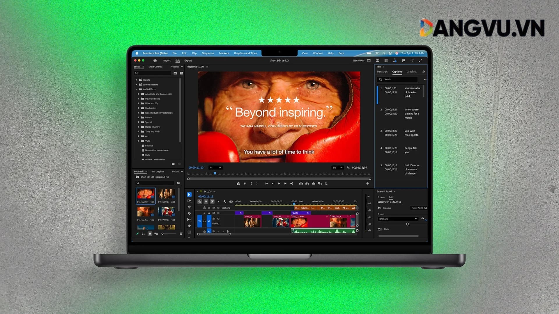Open the 1/2 playback resolution dropdown

point(337,167)
